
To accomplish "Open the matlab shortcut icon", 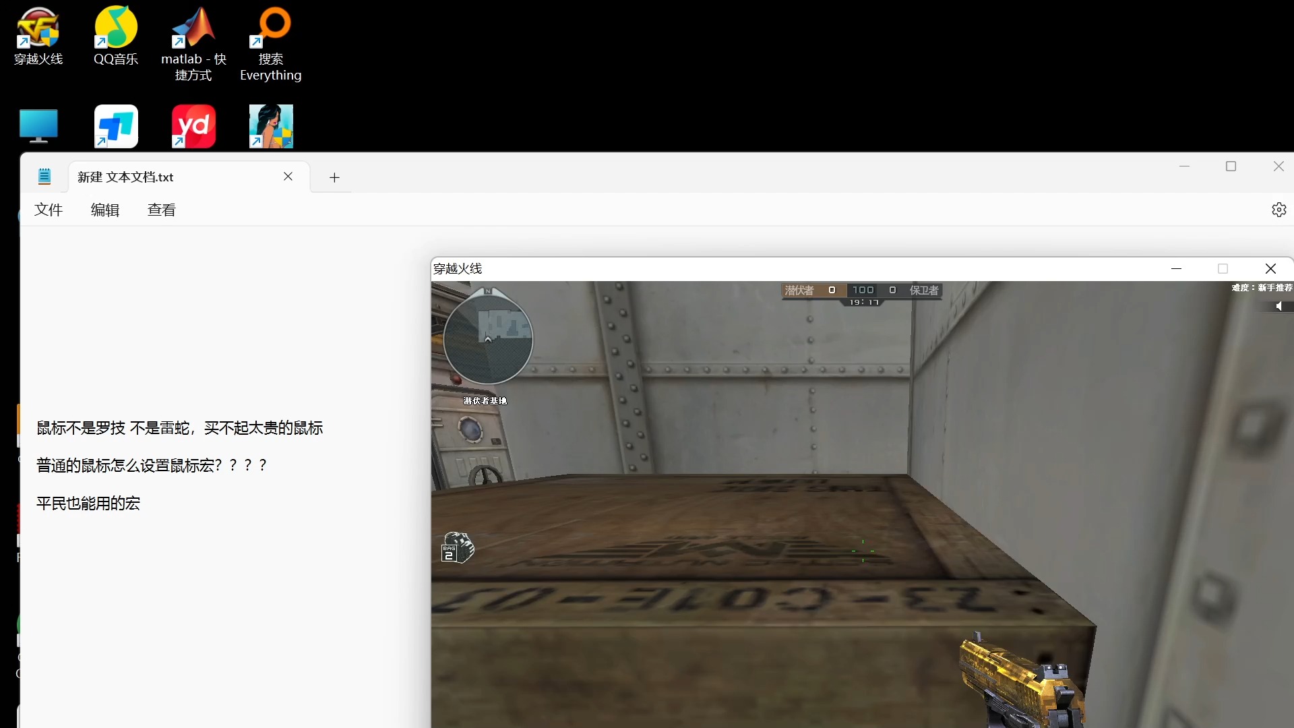I will point(193,44).
